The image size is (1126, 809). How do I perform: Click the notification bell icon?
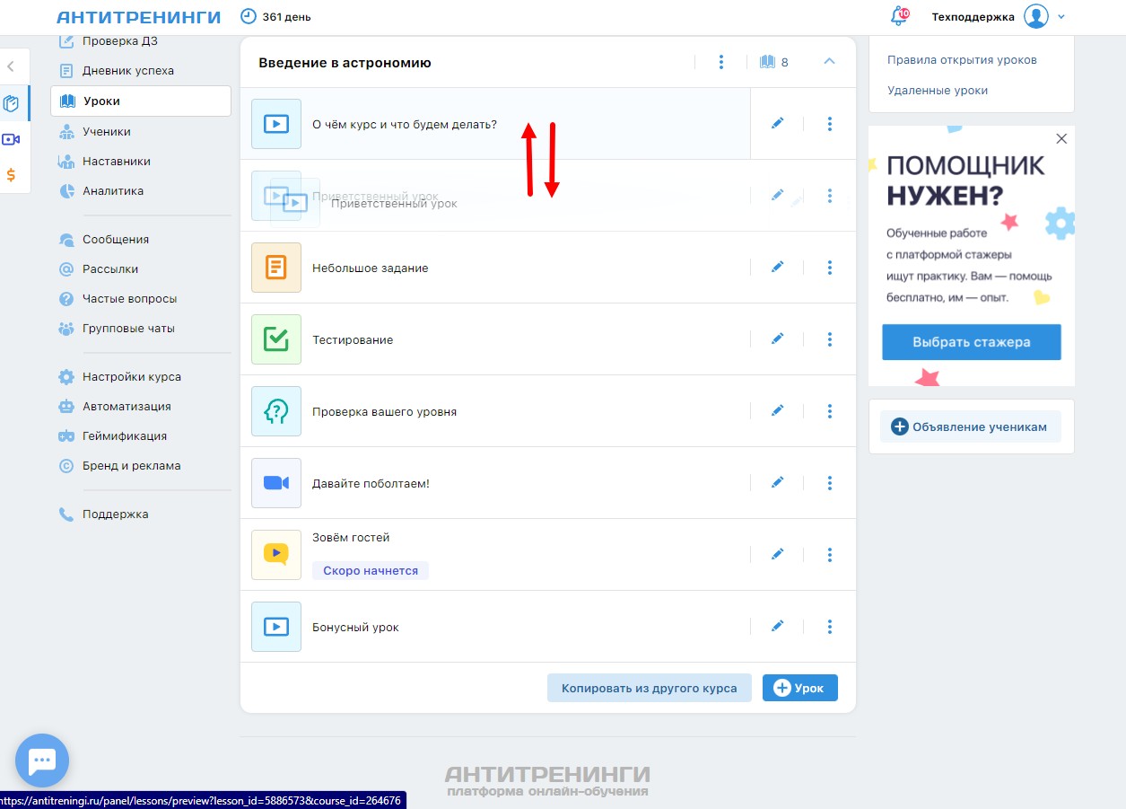898,16
